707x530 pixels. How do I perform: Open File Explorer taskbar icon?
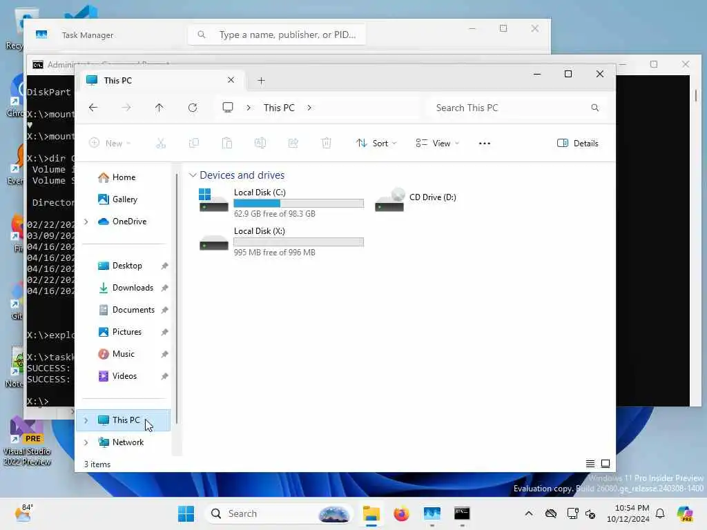pos(371,513)
